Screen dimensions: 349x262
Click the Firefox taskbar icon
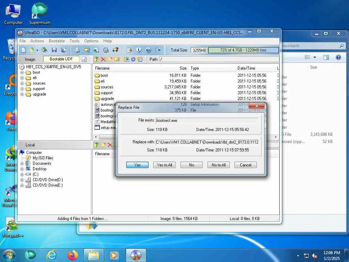pos(72,255)
